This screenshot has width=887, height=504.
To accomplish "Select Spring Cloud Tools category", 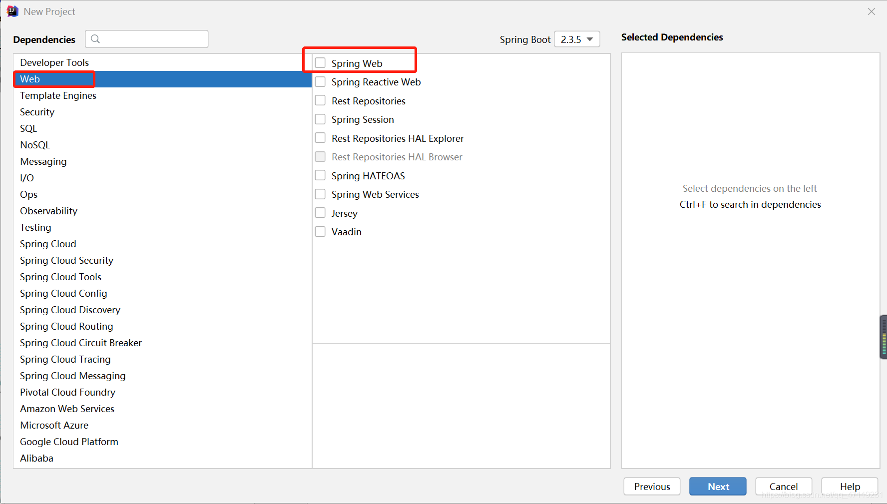I will [x=162, y=277].
